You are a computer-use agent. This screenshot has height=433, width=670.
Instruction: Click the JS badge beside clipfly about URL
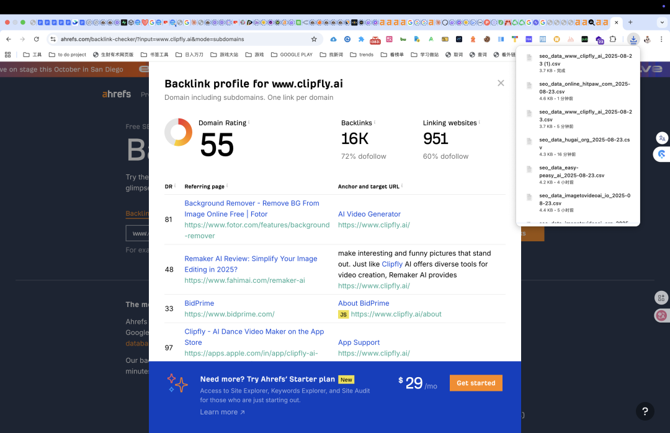[343, 315]
